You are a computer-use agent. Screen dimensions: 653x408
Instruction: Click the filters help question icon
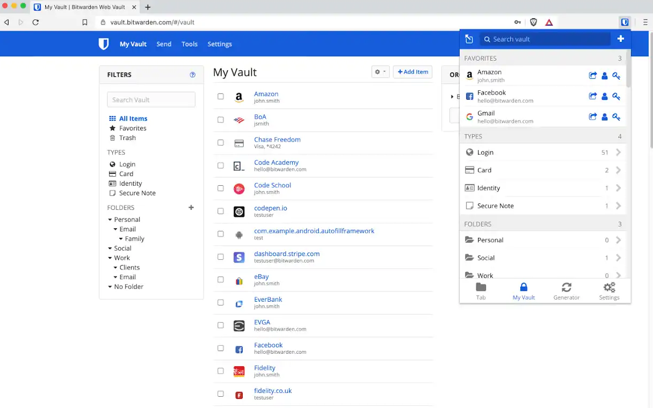pyautogui.click(x=193, y=75)
